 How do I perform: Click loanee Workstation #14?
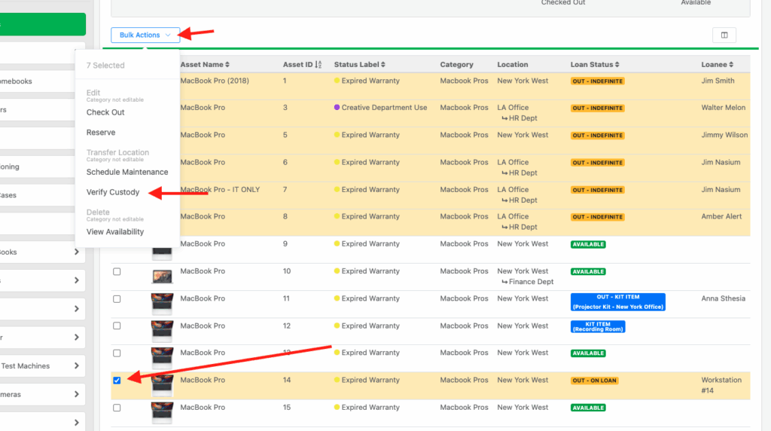coord(721,385)
